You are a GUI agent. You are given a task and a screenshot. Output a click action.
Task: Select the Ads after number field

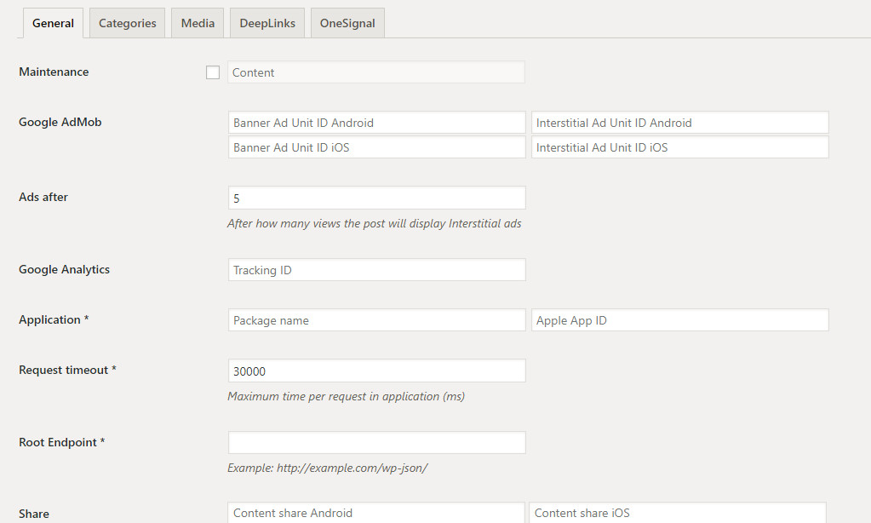[376, 198]
